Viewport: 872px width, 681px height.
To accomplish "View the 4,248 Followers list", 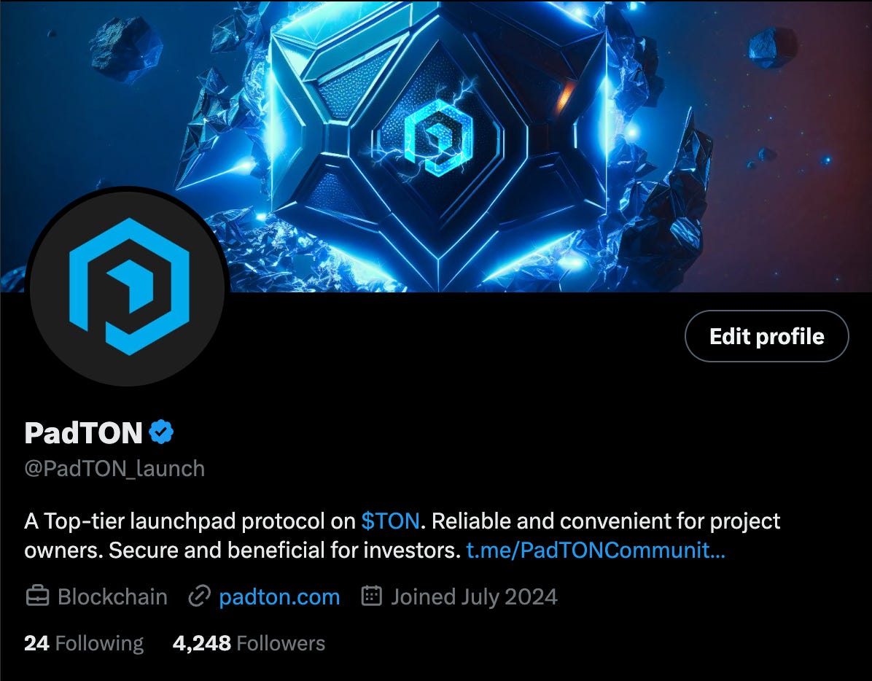I will tap(249, 643).
